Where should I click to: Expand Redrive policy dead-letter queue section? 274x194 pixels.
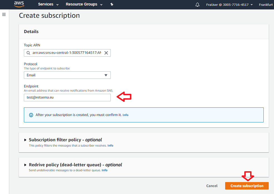(26, 165)
